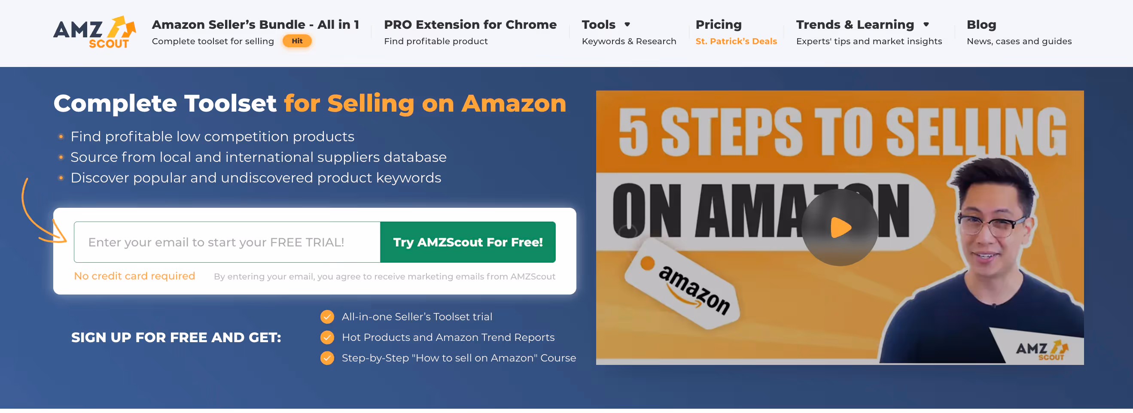Expand the Tools dropdown arrow

[627, 24]
